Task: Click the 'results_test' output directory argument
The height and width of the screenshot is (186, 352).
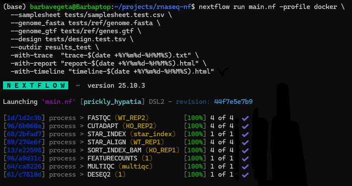Action: click(x=68, y=47)
